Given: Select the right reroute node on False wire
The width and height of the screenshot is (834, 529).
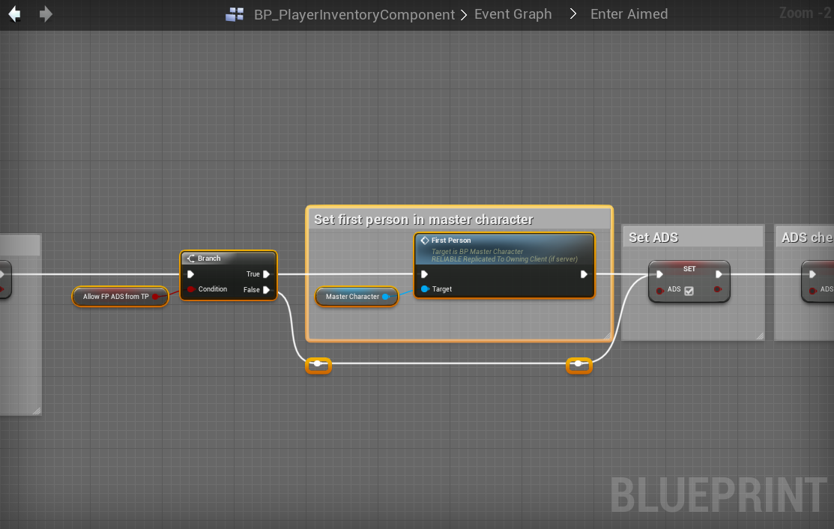Looking at the screenshot, I should (578, 365).
